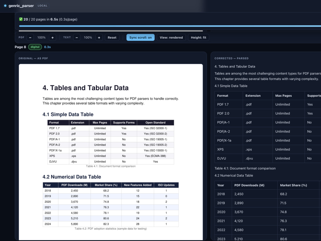
Task: Click the green checkmark status icon
Action: [21, 19]
